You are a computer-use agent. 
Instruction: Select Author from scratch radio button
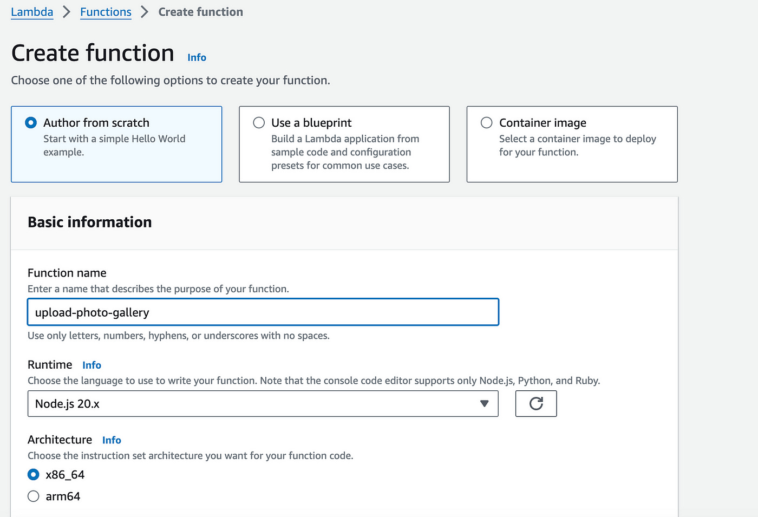pos(31,123)
